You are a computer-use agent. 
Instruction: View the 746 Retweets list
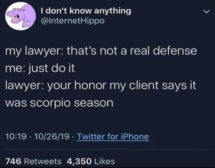[33, 161]
